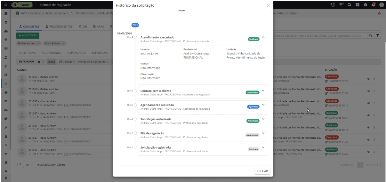This screenshot has height=182, width=386.
Task: Expand the Agendamento realizado entry
Action: click(x=263, y=105)
